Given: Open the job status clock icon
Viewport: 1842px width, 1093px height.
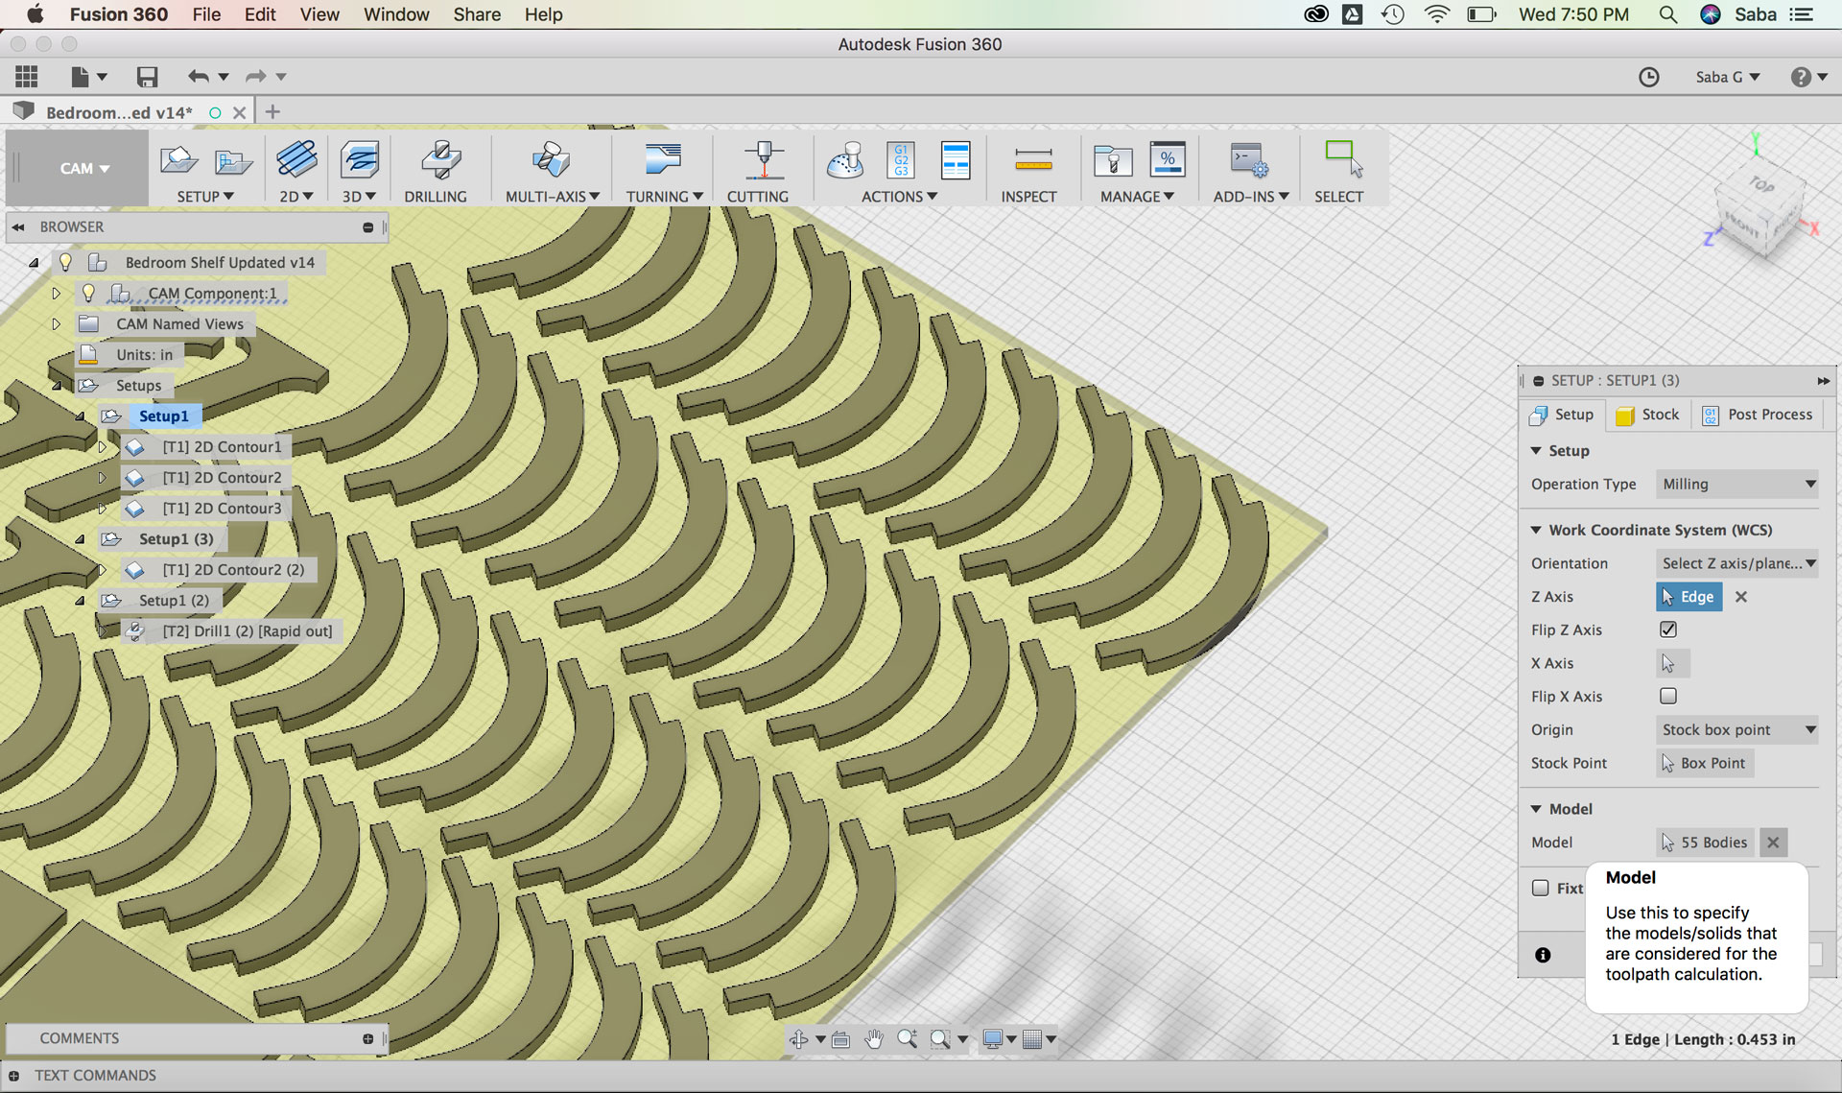Looking at the screenshot, I should (x=1648, y=77).
